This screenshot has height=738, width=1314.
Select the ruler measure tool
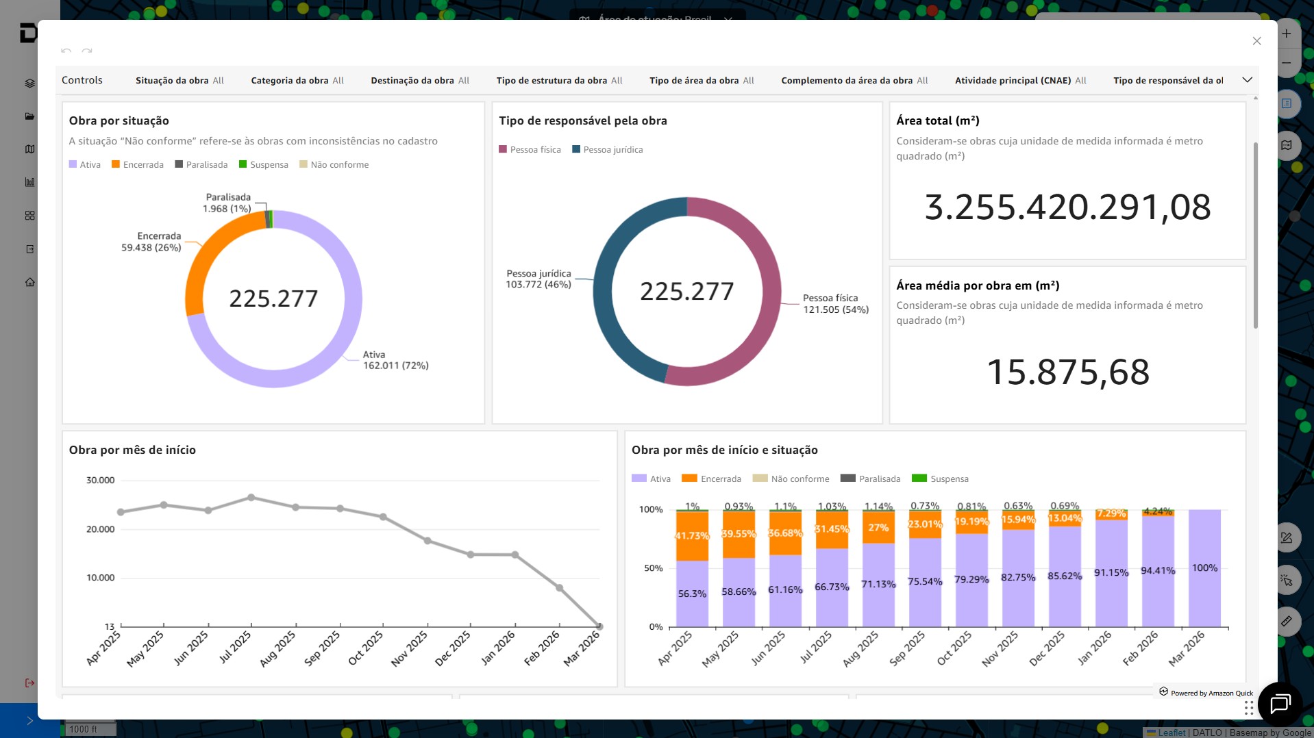1287,621
